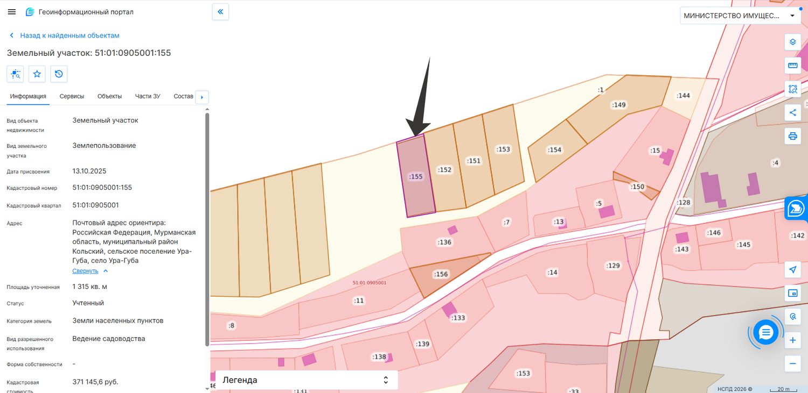Select parcel :154 on map
808x393 pixels.
coord(554,150)
